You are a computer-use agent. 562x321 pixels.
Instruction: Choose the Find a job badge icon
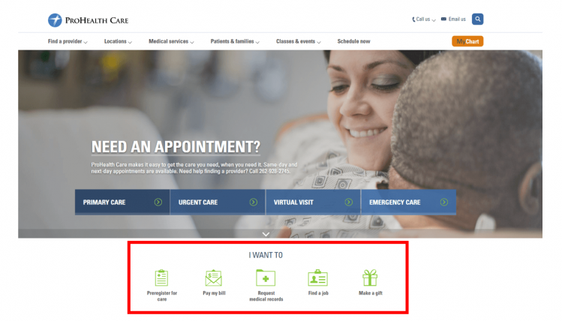(x=318, y=277)
